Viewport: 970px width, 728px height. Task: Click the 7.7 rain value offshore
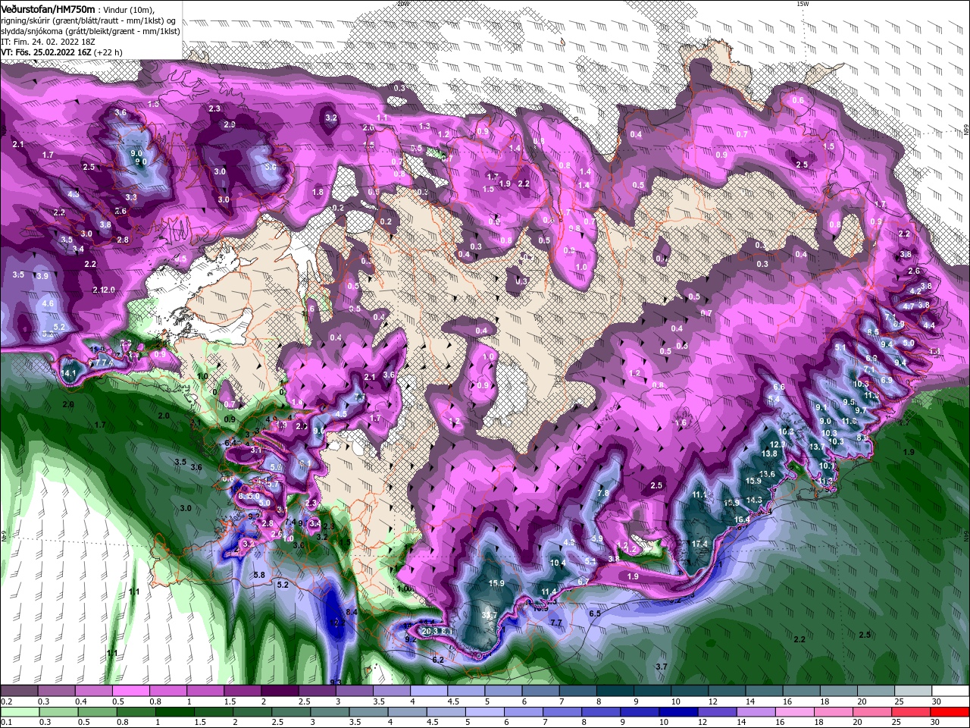click(x=555, y=623)
